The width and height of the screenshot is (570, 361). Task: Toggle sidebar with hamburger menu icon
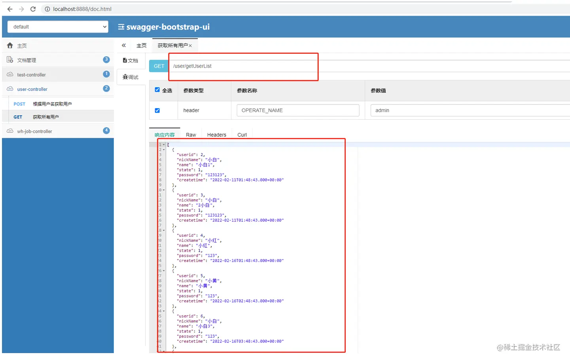[121, 27]
